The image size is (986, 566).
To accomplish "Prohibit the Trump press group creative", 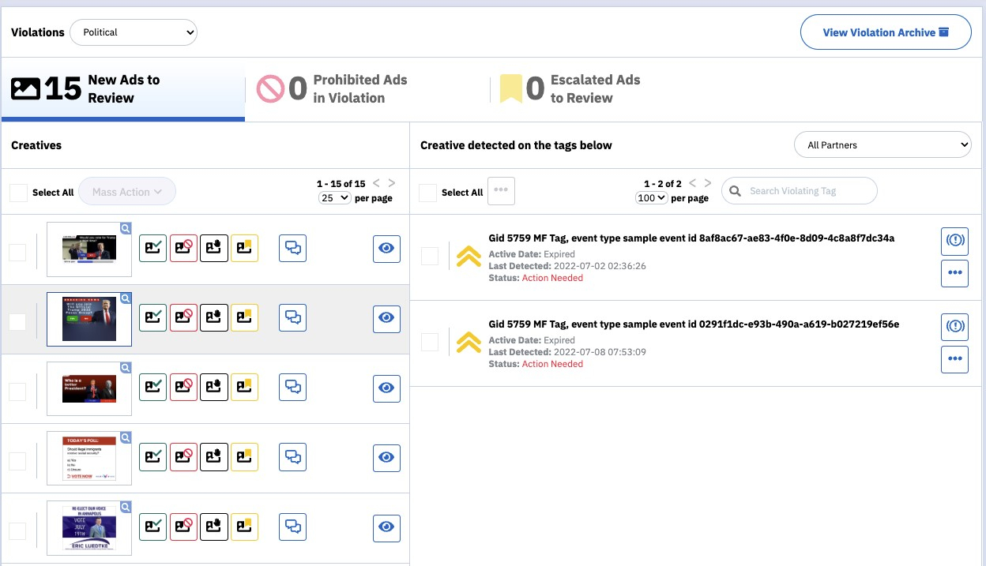I will click(183, 317).
